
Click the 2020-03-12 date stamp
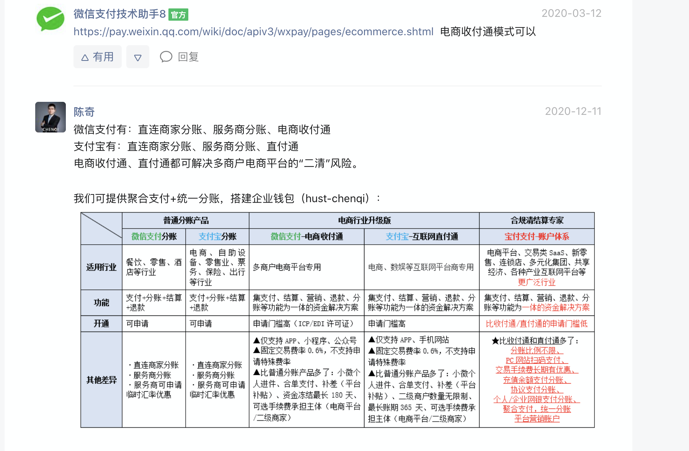[571, 13]
